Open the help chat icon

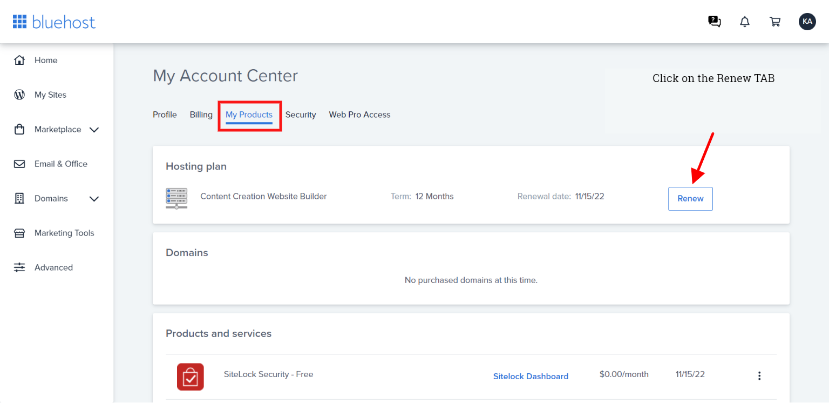[x=715, y=22]
